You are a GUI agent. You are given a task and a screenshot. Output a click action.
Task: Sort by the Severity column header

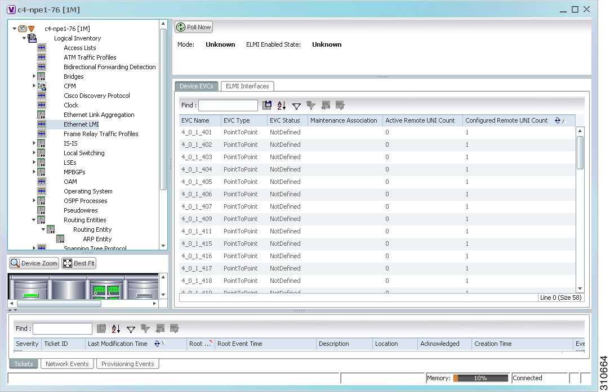pyautogui.click(x=27, y=344)
